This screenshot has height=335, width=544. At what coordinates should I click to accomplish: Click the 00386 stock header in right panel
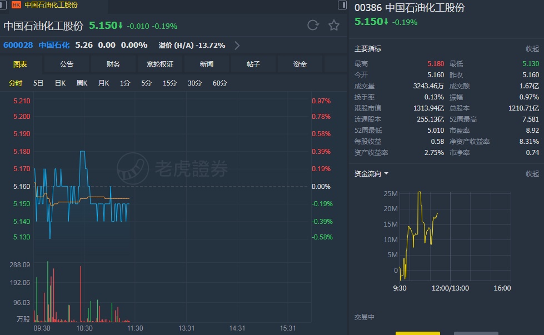pos(410,8)
